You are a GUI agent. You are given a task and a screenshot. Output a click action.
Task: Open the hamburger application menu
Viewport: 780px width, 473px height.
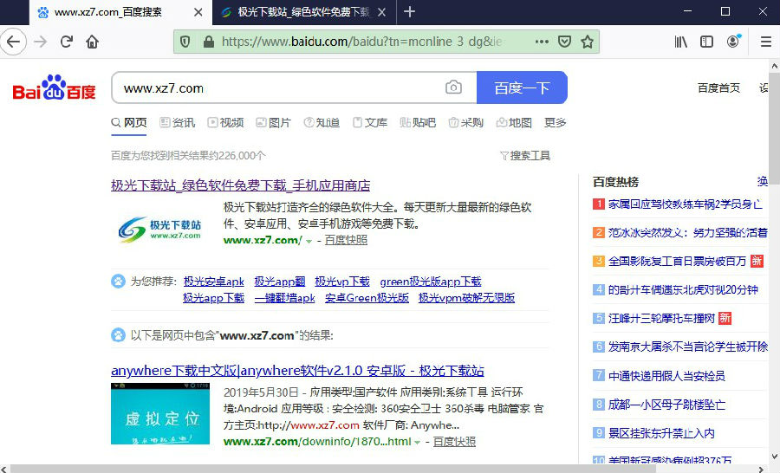click(766, 42)
